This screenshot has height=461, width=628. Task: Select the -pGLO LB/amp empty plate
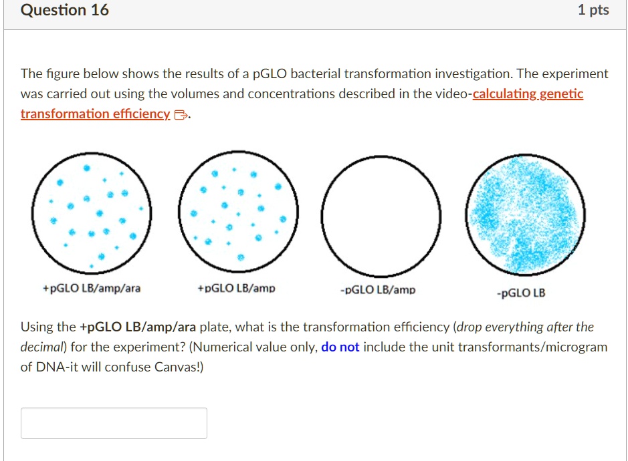click(381, 212)
